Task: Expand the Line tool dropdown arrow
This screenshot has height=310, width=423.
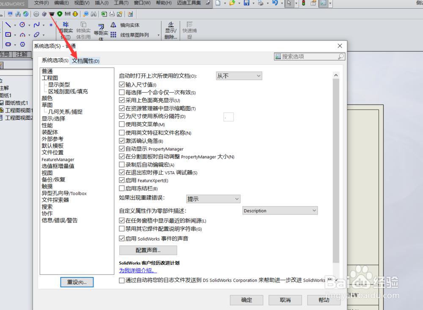Action: pyautogui.click(x=15, y=25)
